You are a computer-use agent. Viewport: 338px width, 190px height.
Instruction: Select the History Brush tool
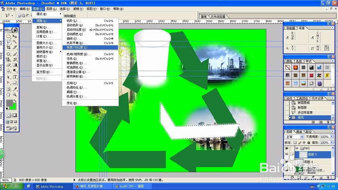click(15, 59)
